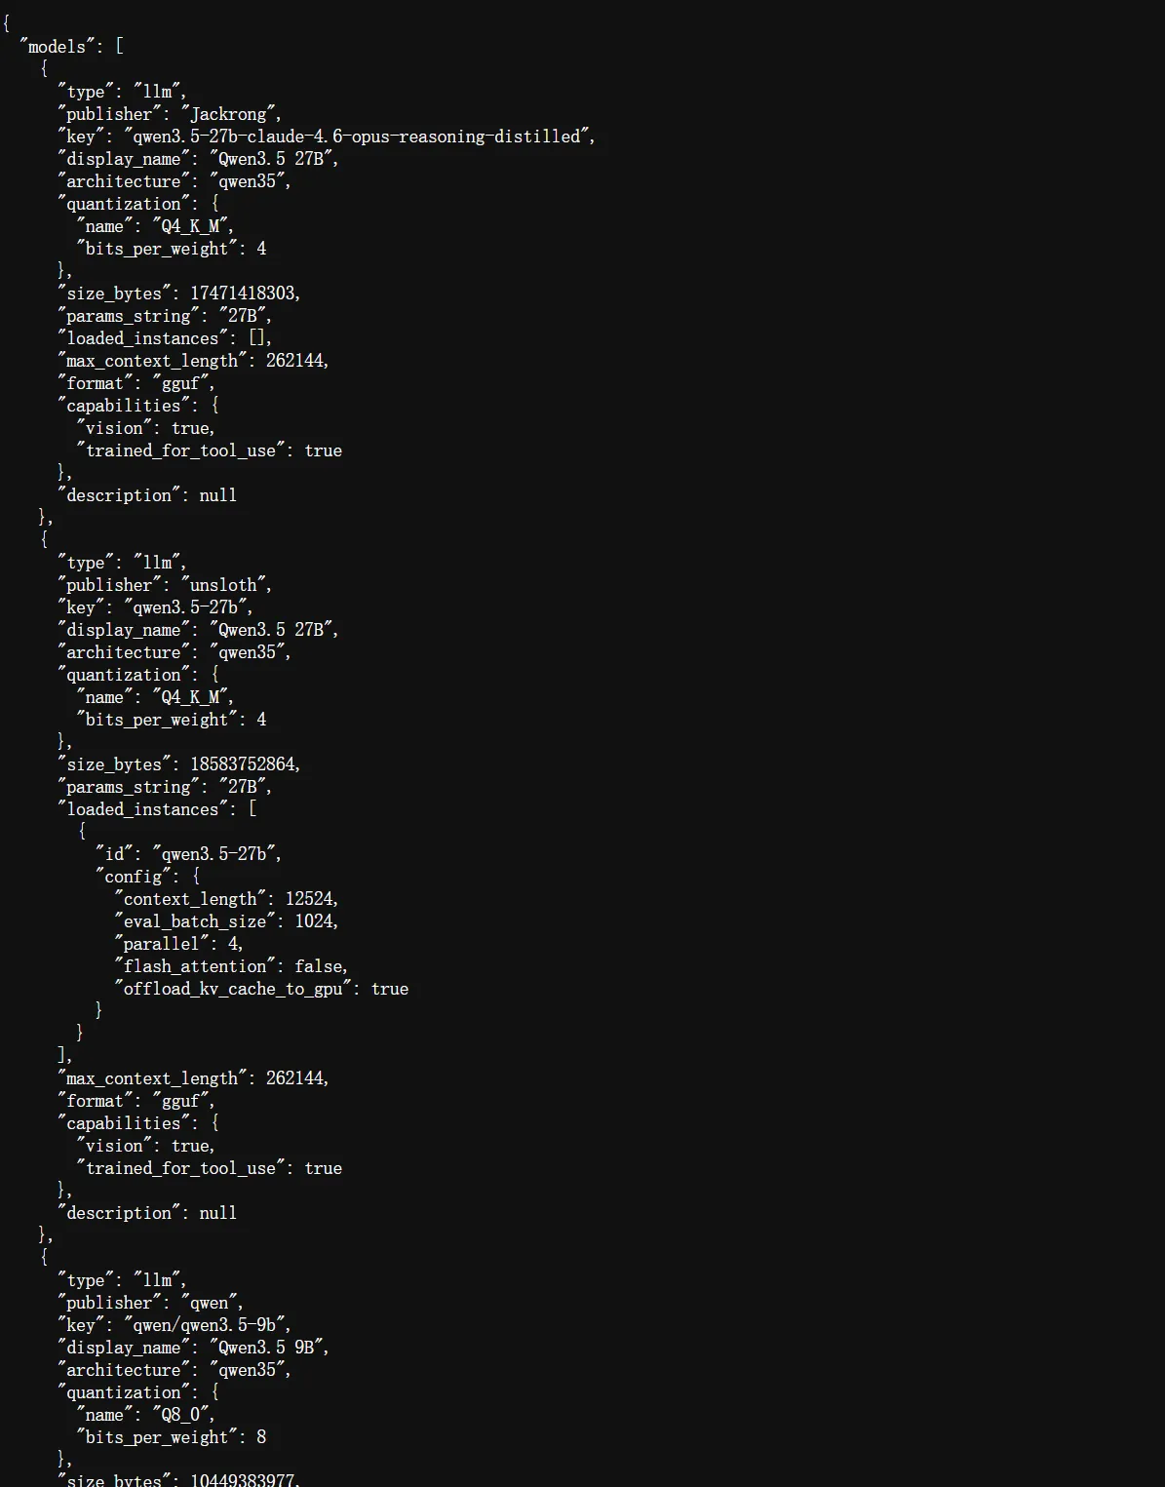The height and width of the screenshot is (1487, 1165).
Task: Click the flash_attention value false
Action: coord(320,966)
